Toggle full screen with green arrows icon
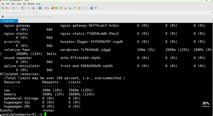The height and width of the screenshot is (116, 213). [61, 8]
